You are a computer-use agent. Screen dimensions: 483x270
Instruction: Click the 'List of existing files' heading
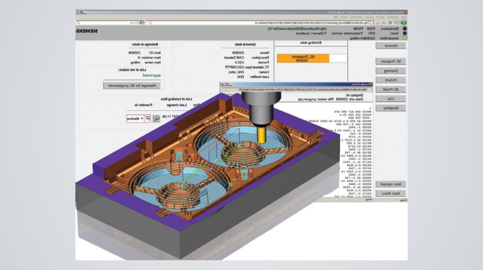(176, 99)
